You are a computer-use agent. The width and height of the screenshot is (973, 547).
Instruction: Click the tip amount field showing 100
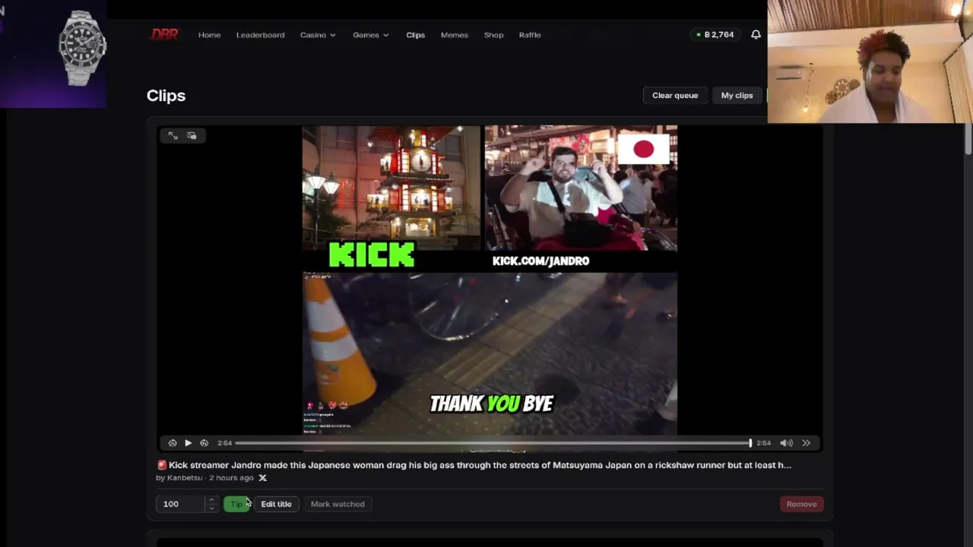pos(181,504)
